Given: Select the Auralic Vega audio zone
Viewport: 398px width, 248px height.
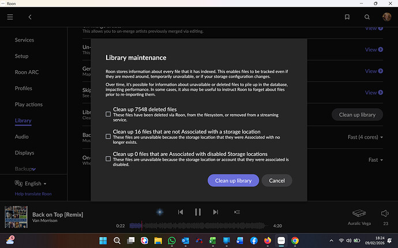Looking at the screenshot, I should tap(359, 215).
